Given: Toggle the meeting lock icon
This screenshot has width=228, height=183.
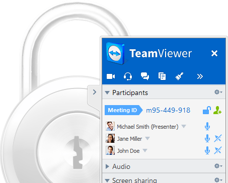Looking at the screenshot, I should click(x=207, y=110).
